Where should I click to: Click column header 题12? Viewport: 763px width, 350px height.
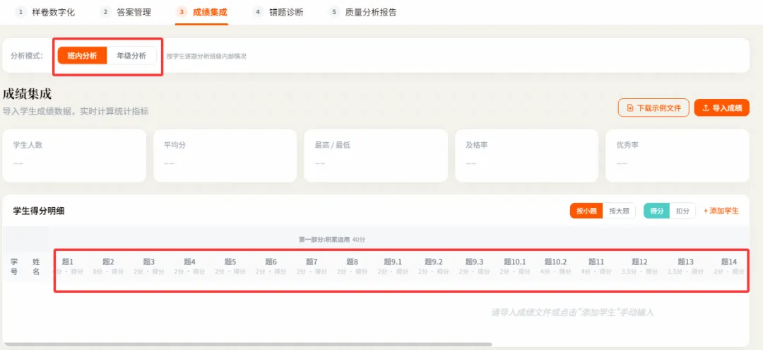(x=640, y=262)
